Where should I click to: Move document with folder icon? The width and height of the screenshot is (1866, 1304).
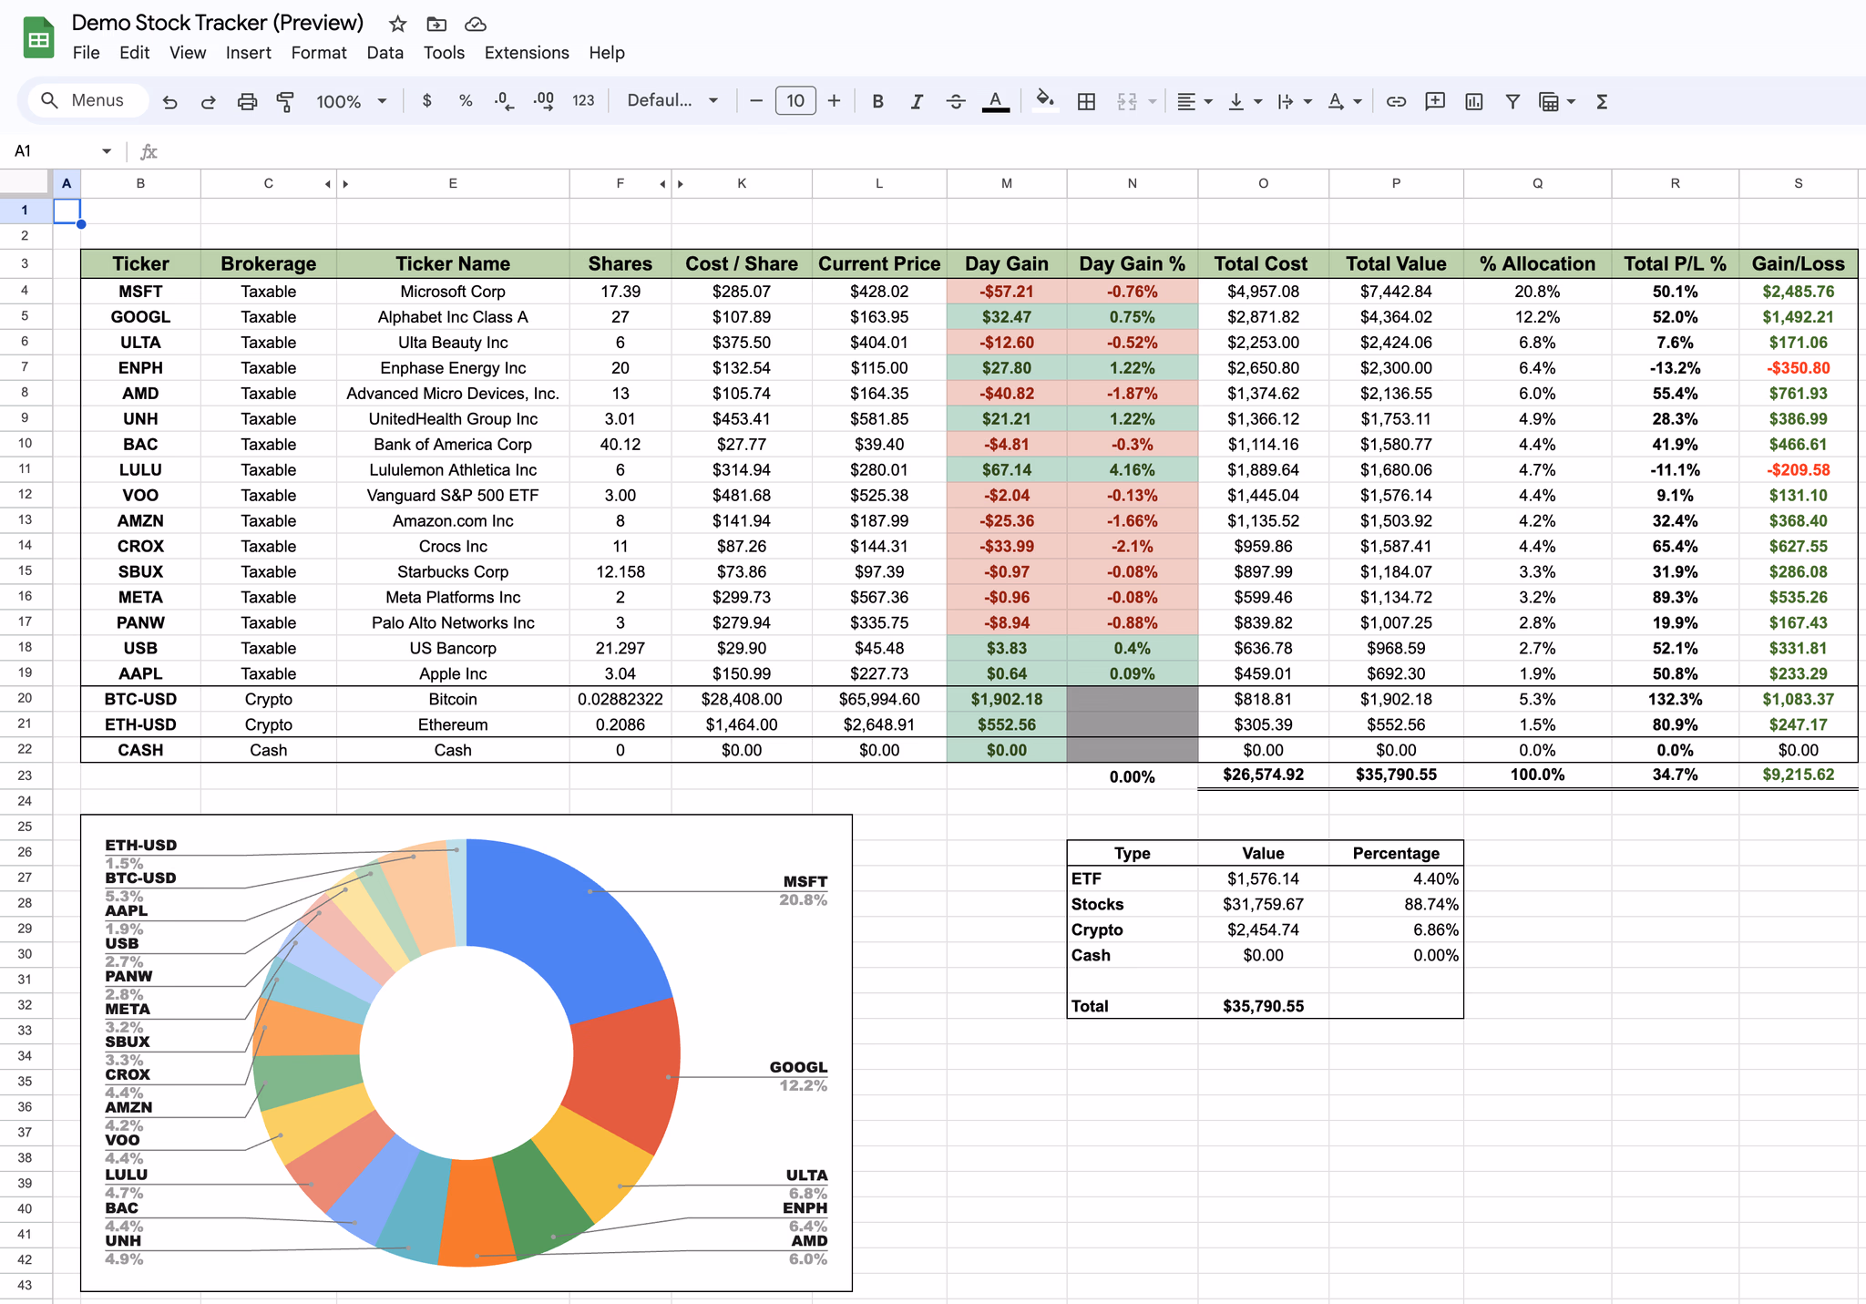pyautogui.click(x=436, y=24)
